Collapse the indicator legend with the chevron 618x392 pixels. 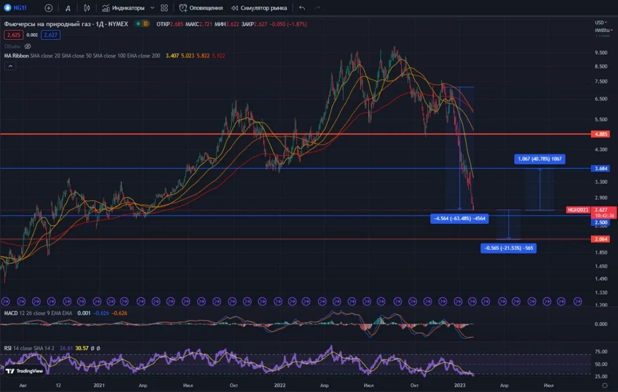(10, 66)
